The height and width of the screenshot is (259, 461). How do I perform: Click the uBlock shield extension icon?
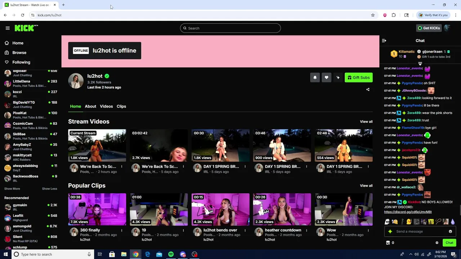[385, 15]
